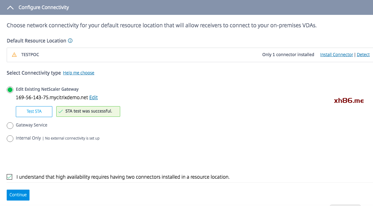Image resolution: width=373 pixels, height=206 pixels.
Task: Click the Test STA button
Action: [34, 111]
